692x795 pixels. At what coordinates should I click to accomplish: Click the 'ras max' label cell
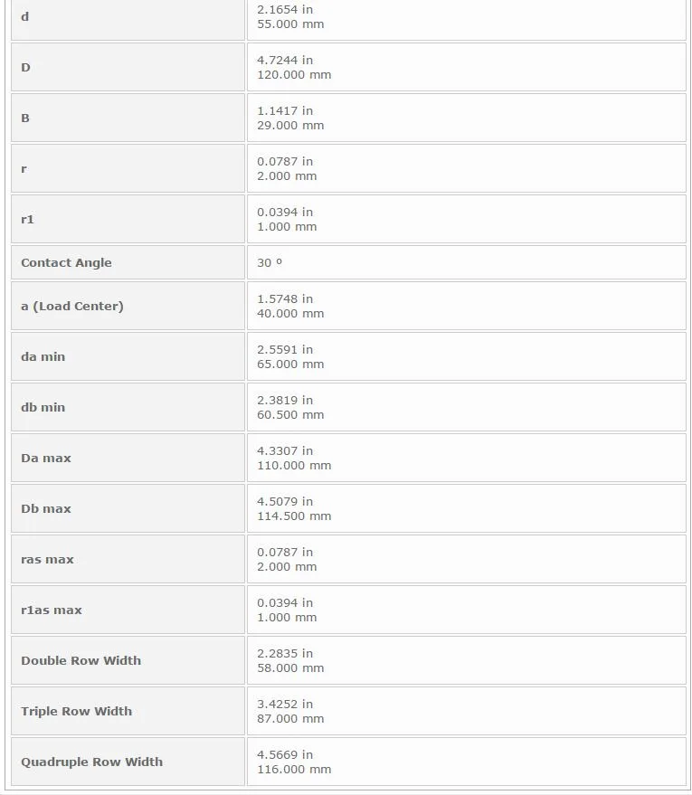[x=128, y=559]
